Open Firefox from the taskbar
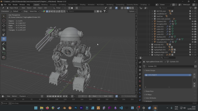This screenshot has width=198, height=111. coord(47,108)
